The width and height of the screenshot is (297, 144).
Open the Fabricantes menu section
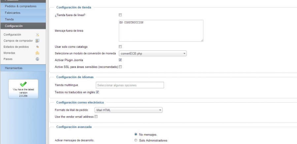coord(23,13)
